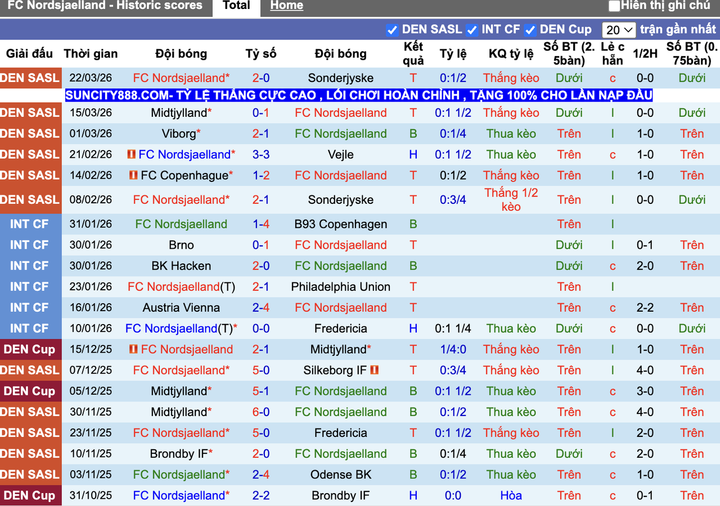The width and height of the screenshot is (720, 506).
Task: Click red card icon beside FC Nordsjaelland on 21/02/26
Action: 132,154
